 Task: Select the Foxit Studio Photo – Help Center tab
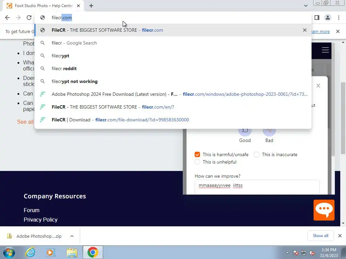[43, 6]
